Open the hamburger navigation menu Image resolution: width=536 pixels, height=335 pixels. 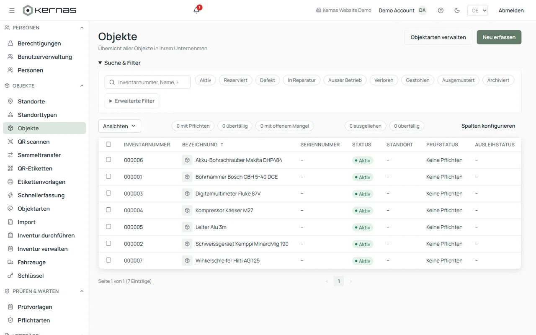pyautogui.click(x=12, y=10)
